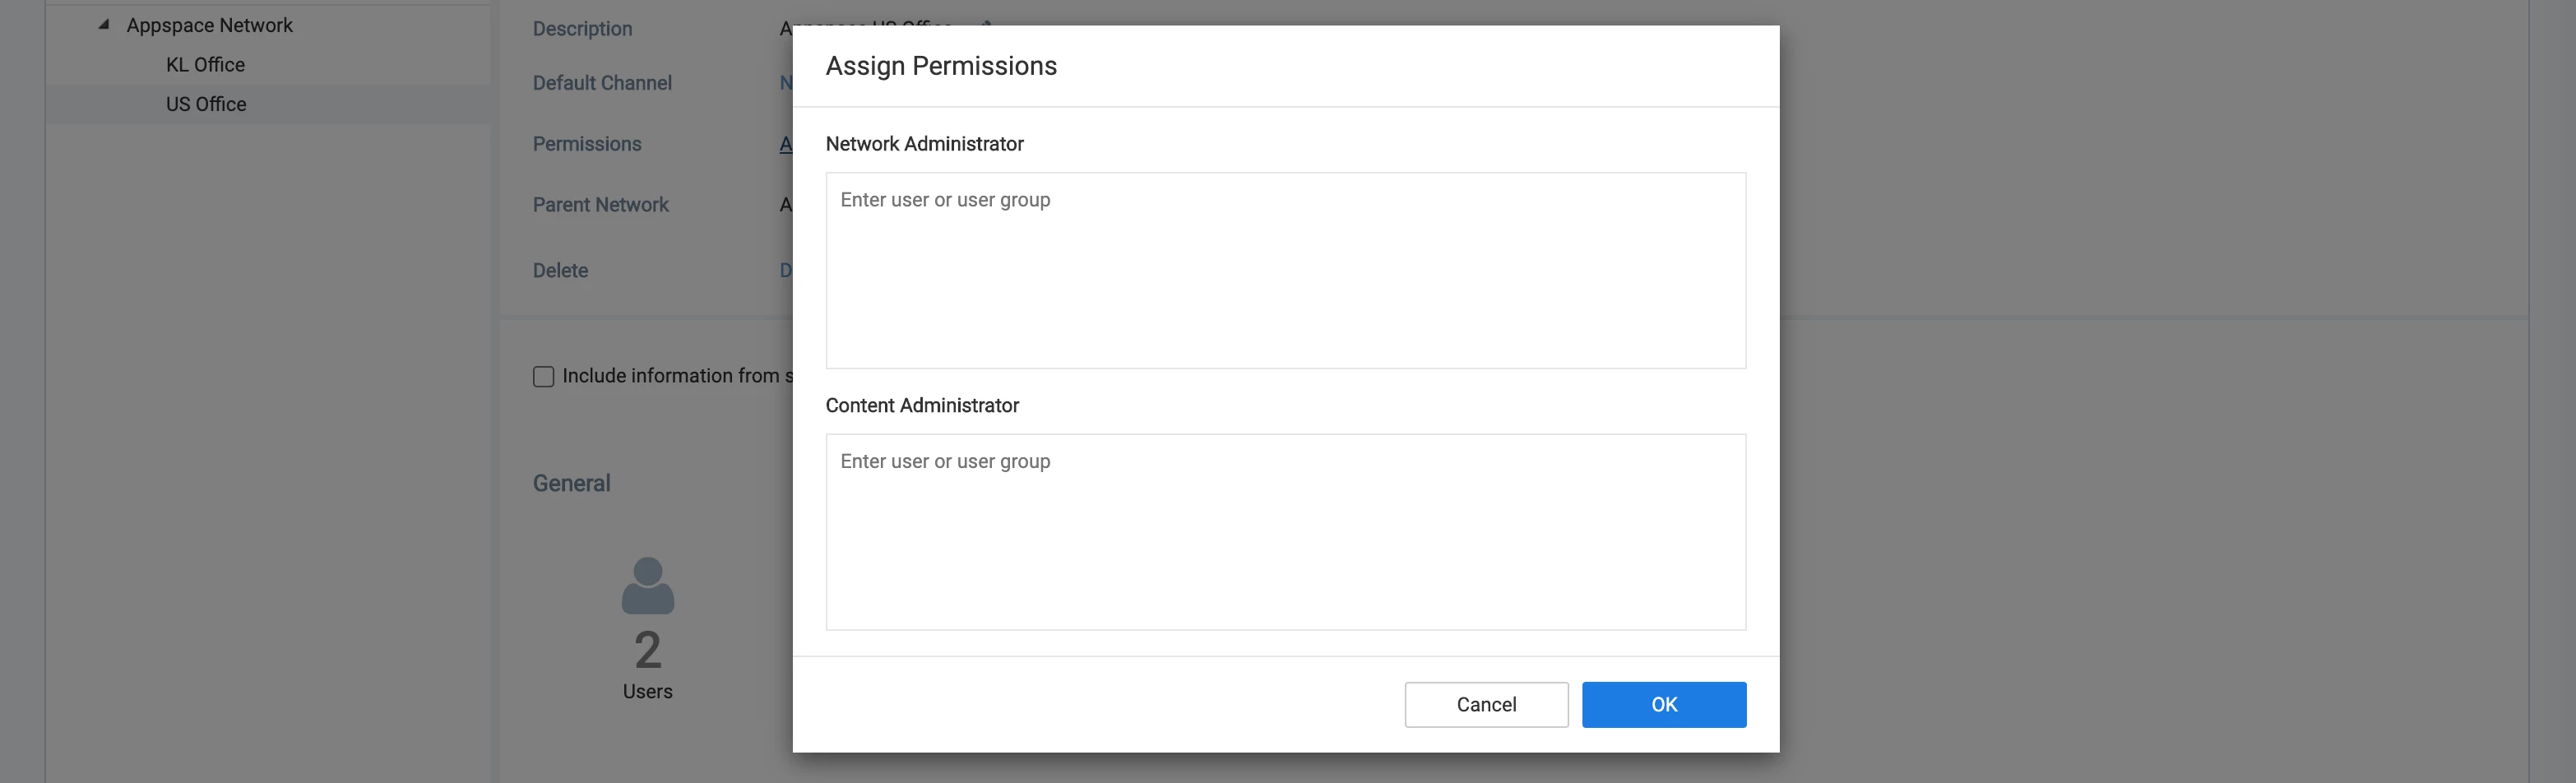
Task: Click the Assign Permissions dialog title
Action: (x=940, y=66)
